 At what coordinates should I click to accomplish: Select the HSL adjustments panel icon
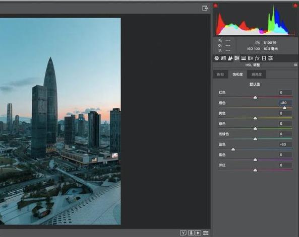(x=237, y=58)
